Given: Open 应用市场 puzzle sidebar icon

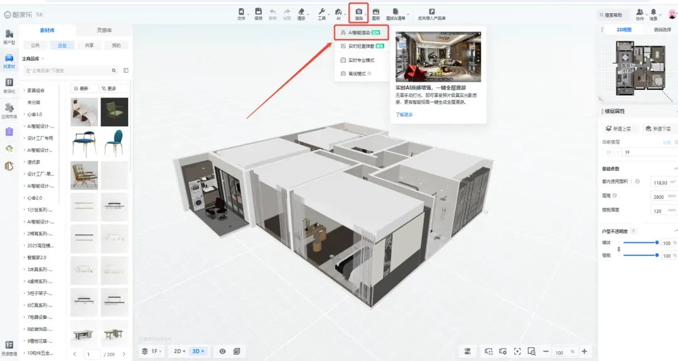Looking at the screenshot, I should [x=9, y=107].
